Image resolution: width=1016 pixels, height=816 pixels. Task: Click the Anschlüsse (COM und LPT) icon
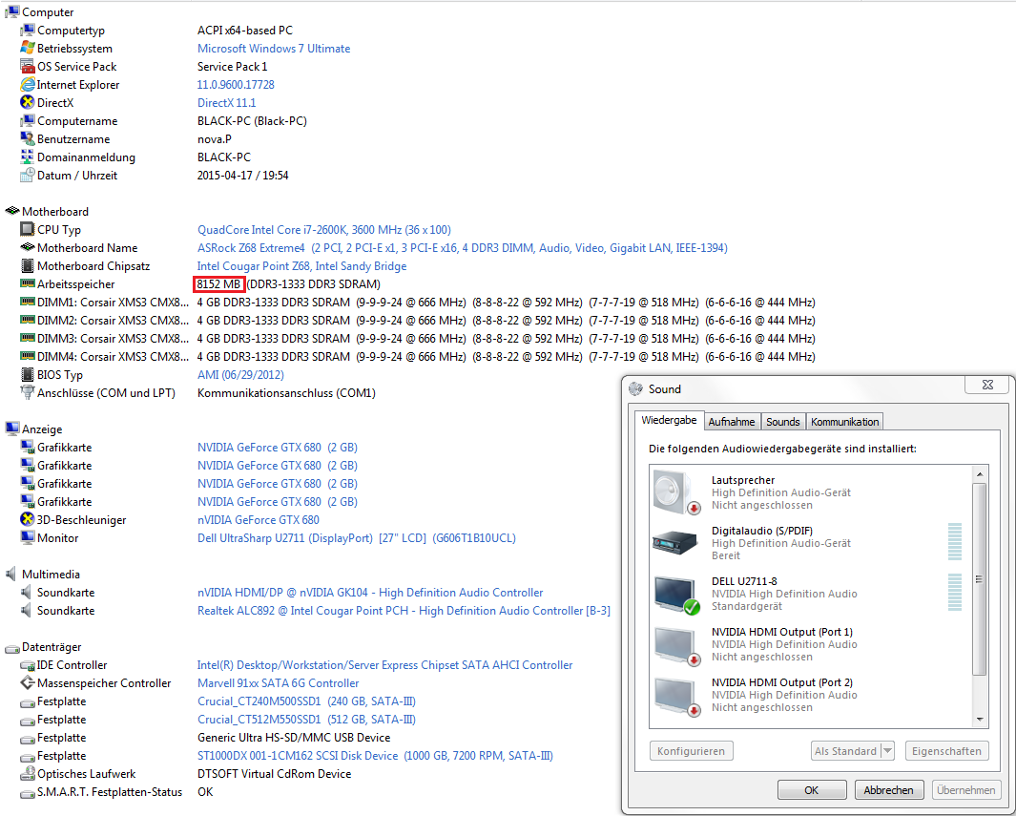point(28,393)
